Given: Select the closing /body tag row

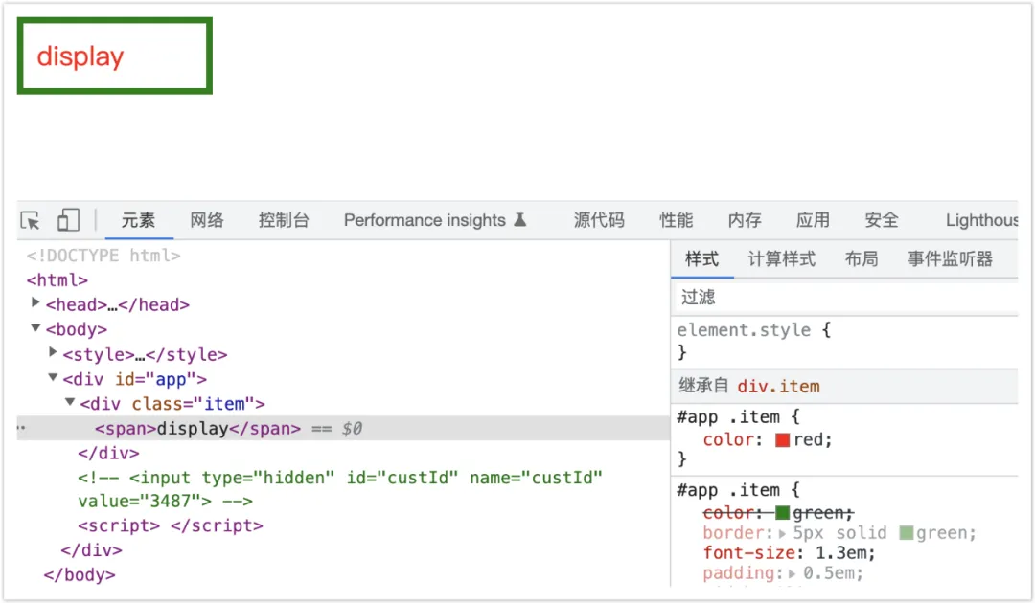Looking at the screenshot, I should [80, 574].
